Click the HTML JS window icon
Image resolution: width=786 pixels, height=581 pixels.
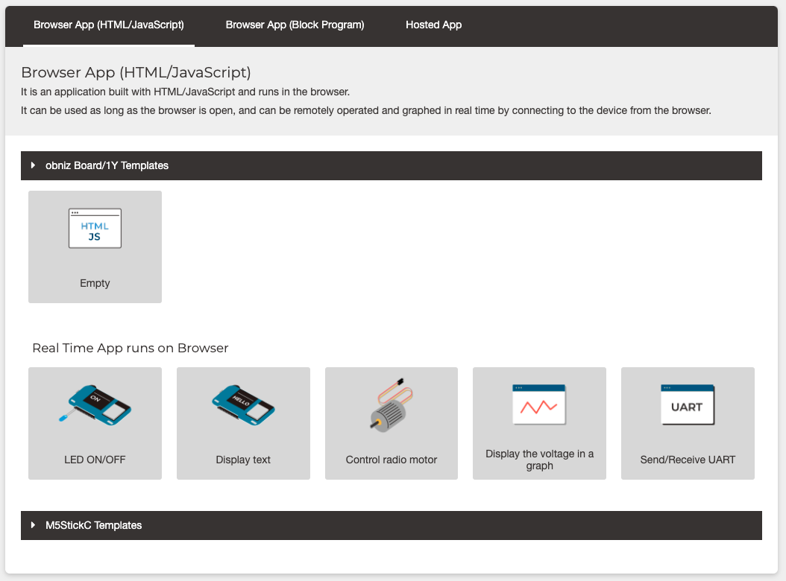pyautogui.click(x=95, y=228)
